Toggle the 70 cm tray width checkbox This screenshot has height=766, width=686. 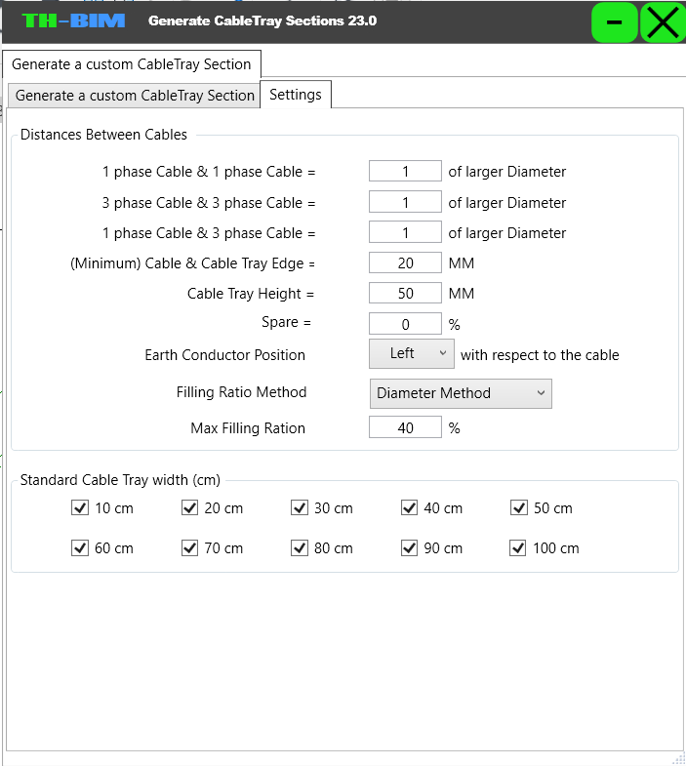(x=189, y=547)
